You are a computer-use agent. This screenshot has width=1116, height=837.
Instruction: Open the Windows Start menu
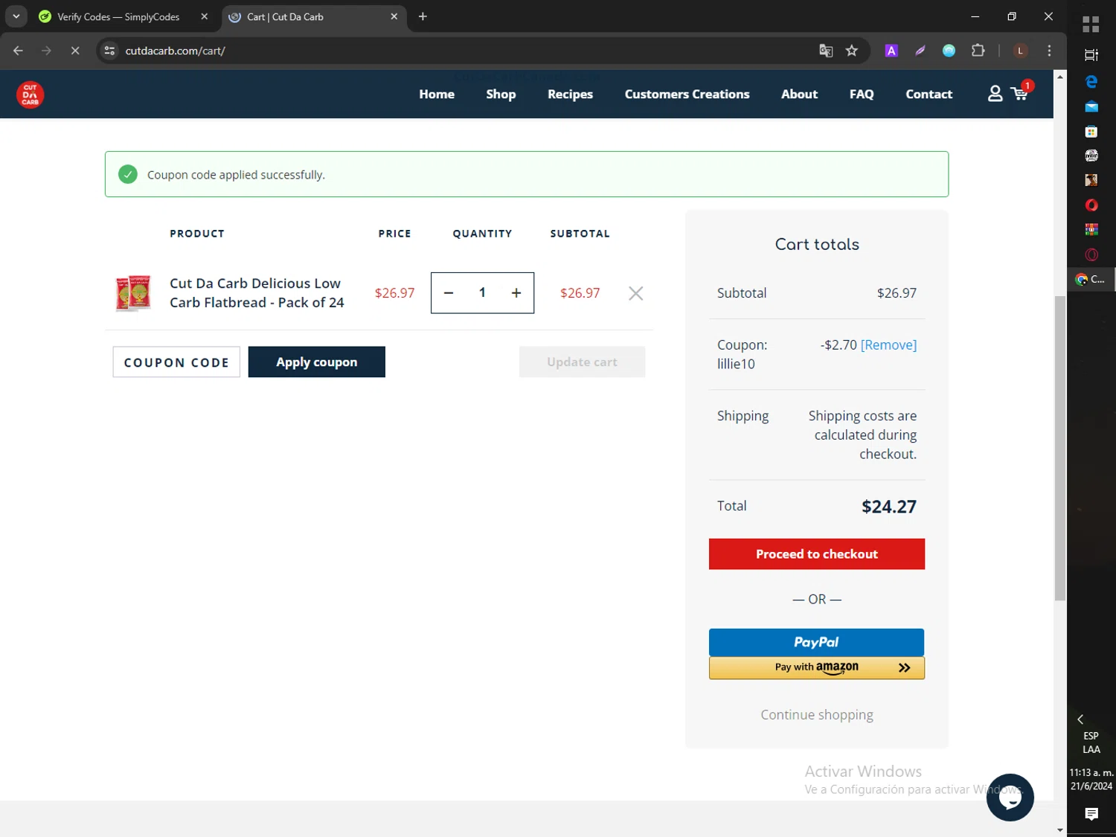click(x=1091, y=25)
